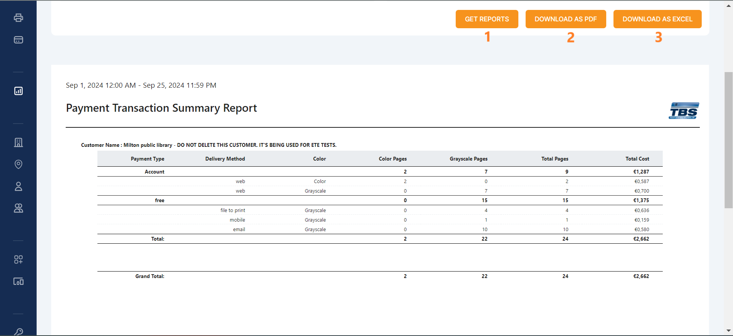The image size is (733, 336).
Task: Click the TBS logo in report
Action: point(684,111)
